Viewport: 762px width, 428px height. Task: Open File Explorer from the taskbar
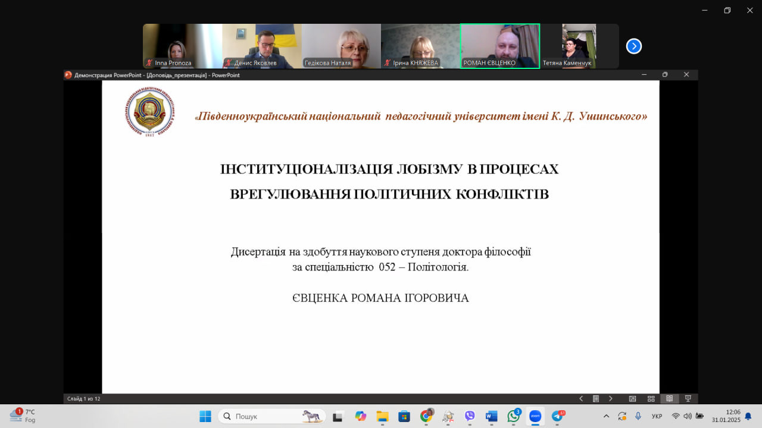[x=382, y=416]
